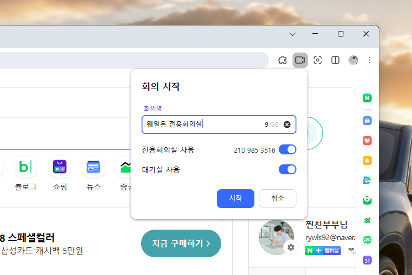Image resolution: width=412 pixels, height=275 pixels.
Task: Click the browser address bar
Action: click(x=134, y=60)
